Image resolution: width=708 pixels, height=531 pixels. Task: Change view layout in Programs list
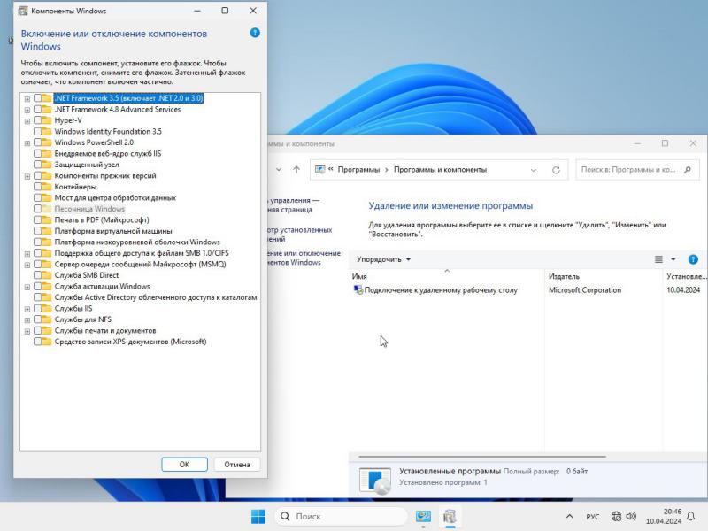coord(658,259)
